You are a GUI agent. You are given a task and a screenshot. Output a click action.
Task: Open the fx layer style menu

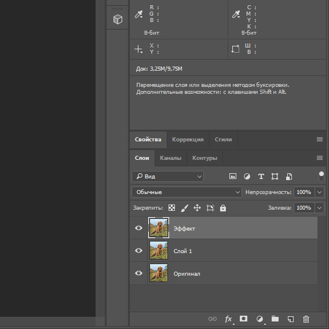228,319
